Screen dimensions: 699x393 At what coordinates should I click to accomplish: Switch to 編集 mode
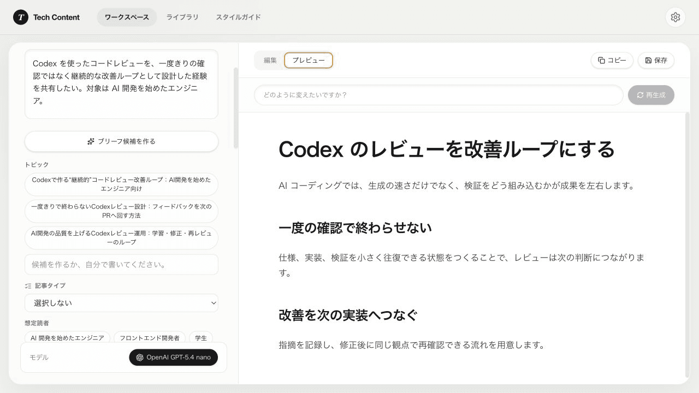click(x=270, y=61)
